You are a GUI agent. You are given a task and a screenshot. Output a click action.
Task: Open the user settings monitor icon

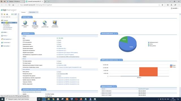click(55, 22)
